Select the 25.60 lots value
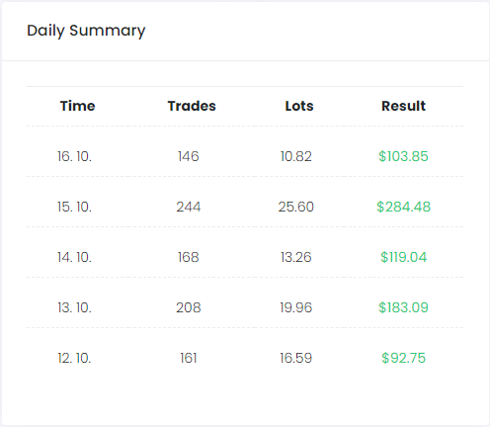This screenshot has width=490, height=427. [x=296, y=207]
